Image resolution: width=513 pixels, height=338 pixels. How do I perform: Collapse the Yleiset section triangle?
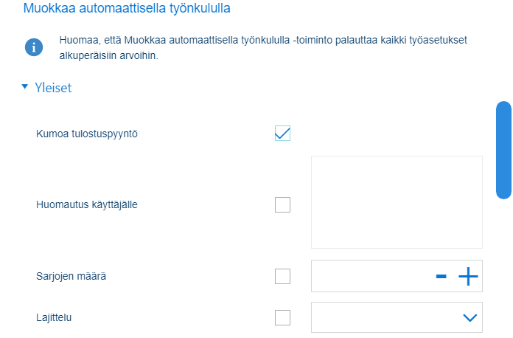click(x=24, y=87)
